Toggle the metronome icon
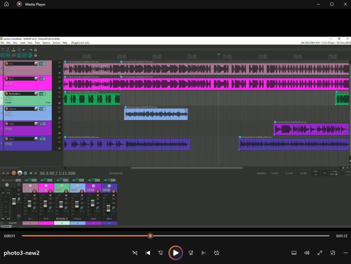Viewport: 351px width, 264px height. (36, 50)
